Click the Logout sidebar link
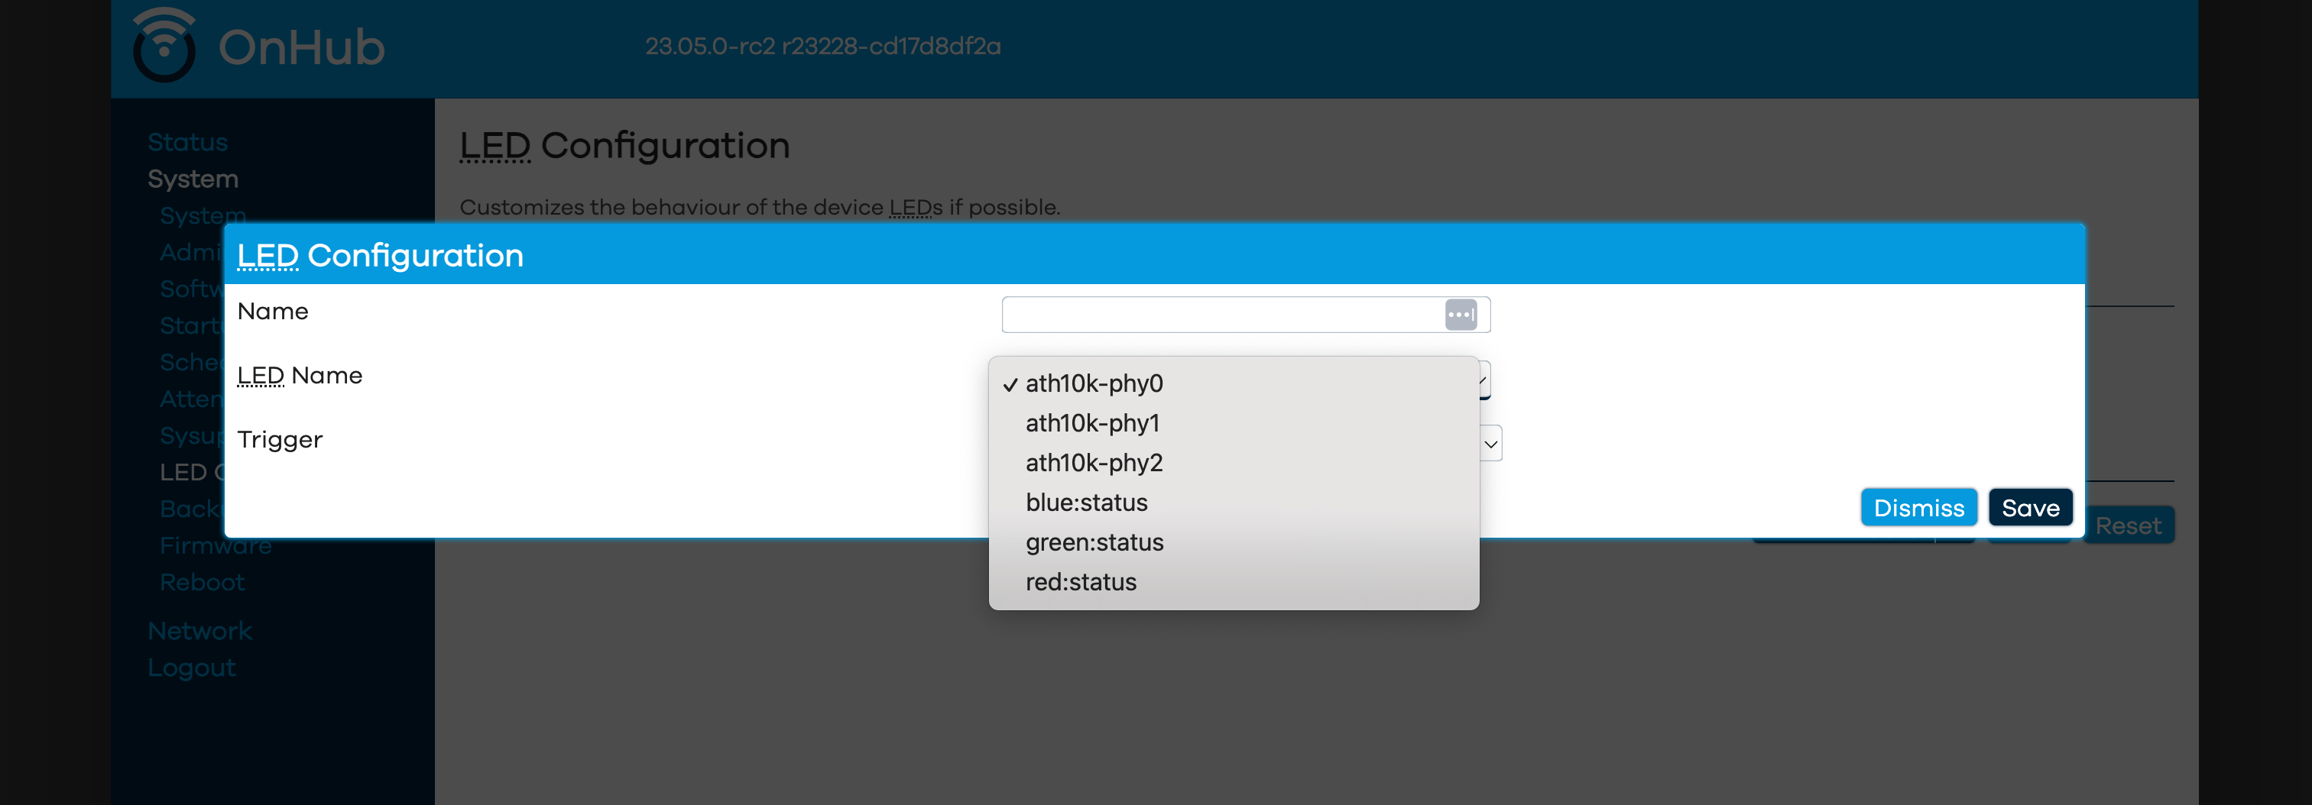2312x805 pixels. pyautogui.click(x=191, y=668)
